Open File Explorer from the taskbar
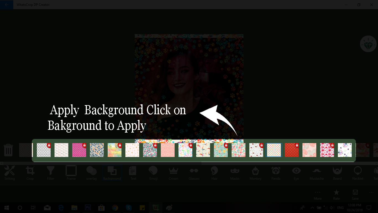 click(x=74, y=207)
